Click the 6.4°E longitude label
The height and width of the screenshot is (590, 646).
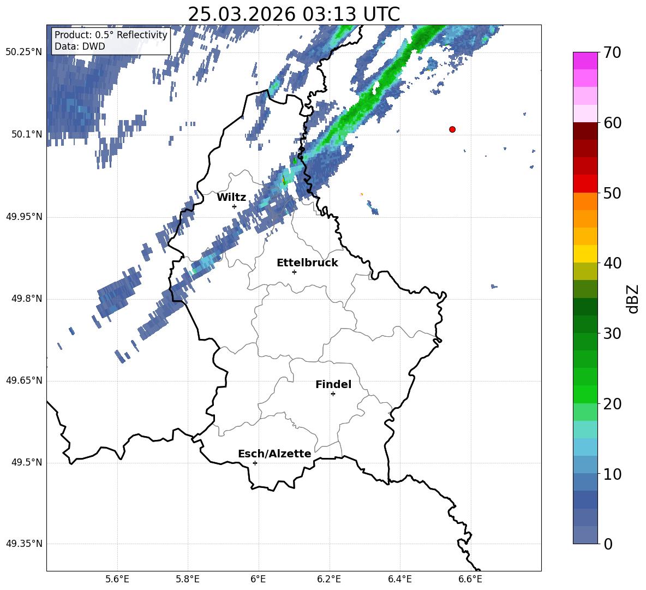399,579
